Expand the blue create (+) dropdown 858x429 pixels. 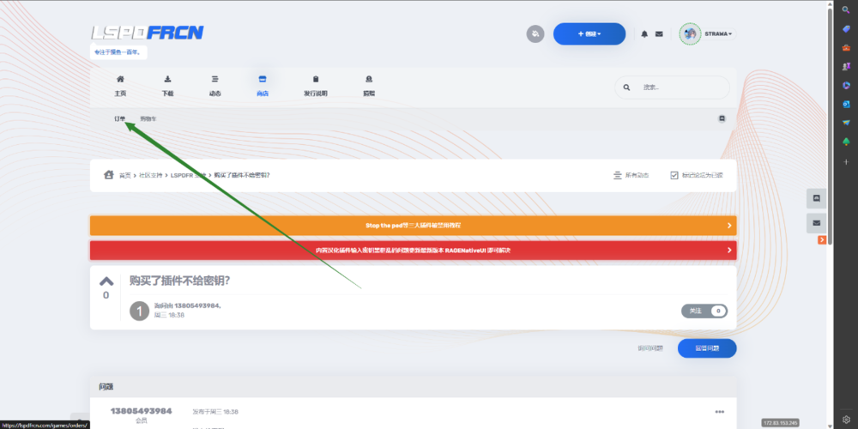[589, 34]
